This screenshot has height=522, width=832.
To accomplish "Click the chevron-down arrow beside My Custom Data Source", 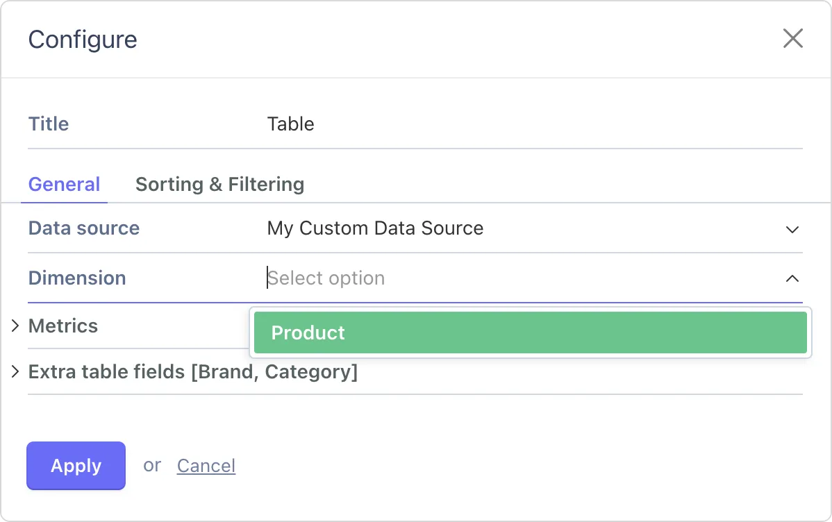I will click(792, 229).
